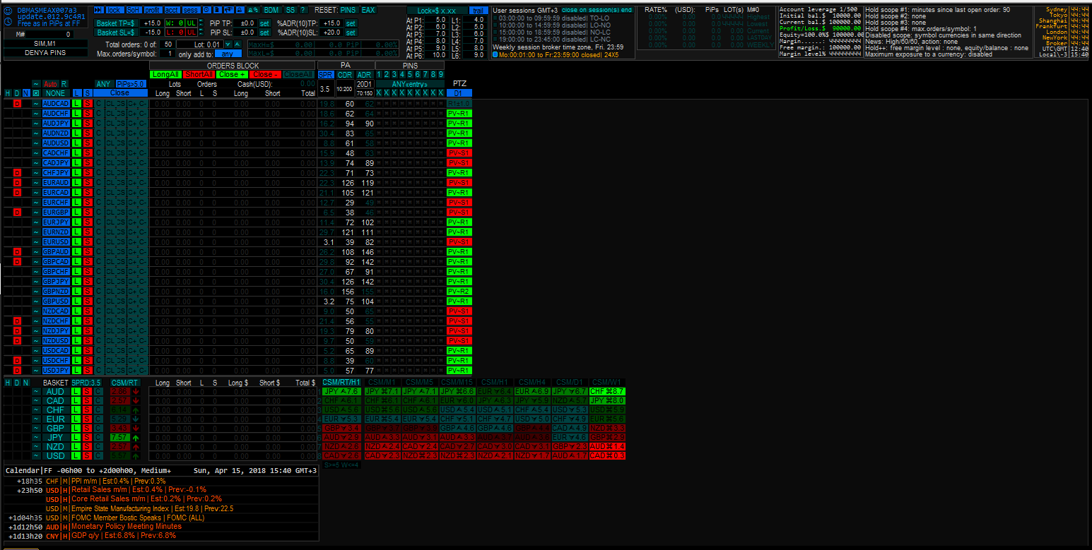Toggle the red D marker on NZDUSD row
This screenshot has width=1092, height=550.
[17, 340]
